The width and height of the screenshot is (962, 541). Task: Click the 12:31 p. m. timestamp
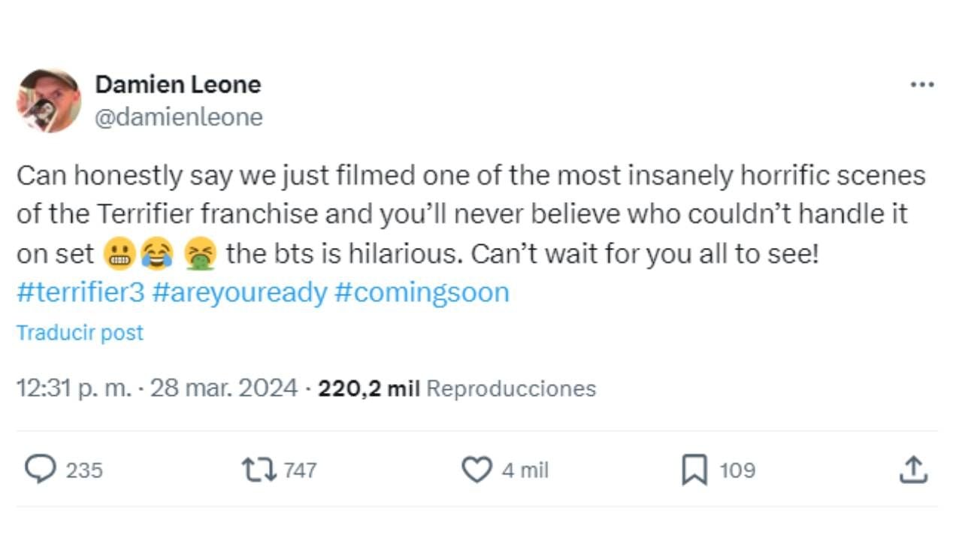[x=74, y=388]
